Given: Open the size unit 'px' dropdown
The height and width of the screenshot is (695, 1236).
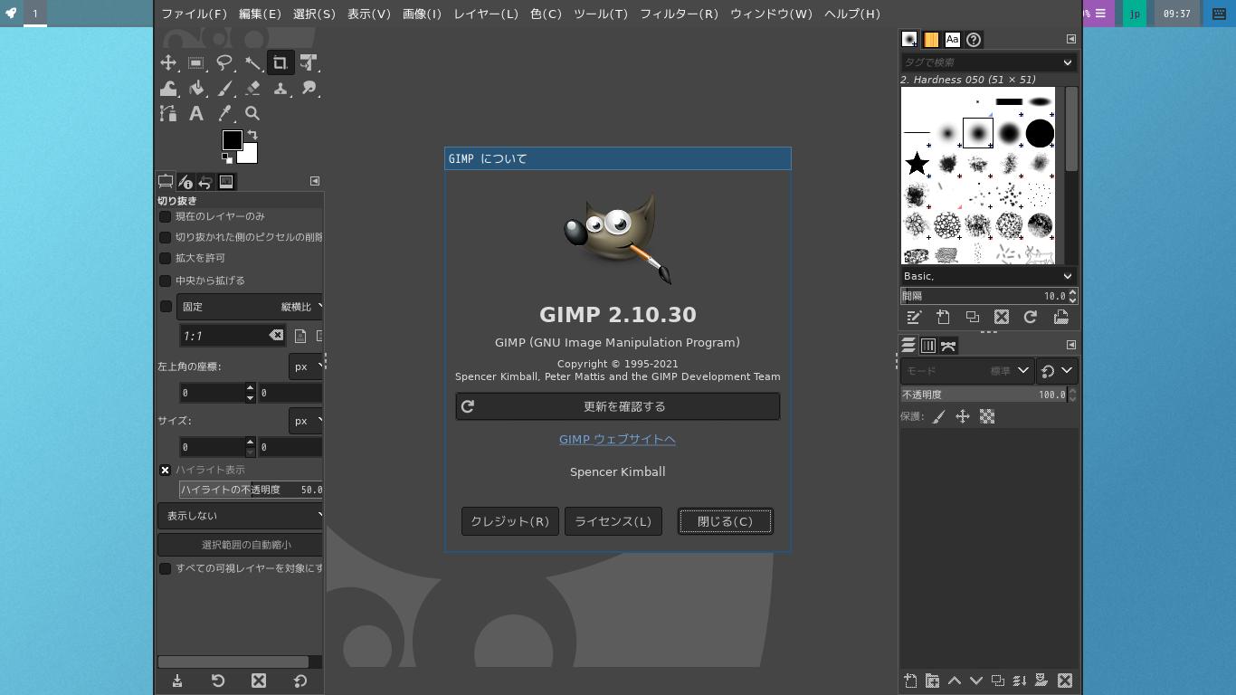Looking at the screenshot, I should (306, 421).
